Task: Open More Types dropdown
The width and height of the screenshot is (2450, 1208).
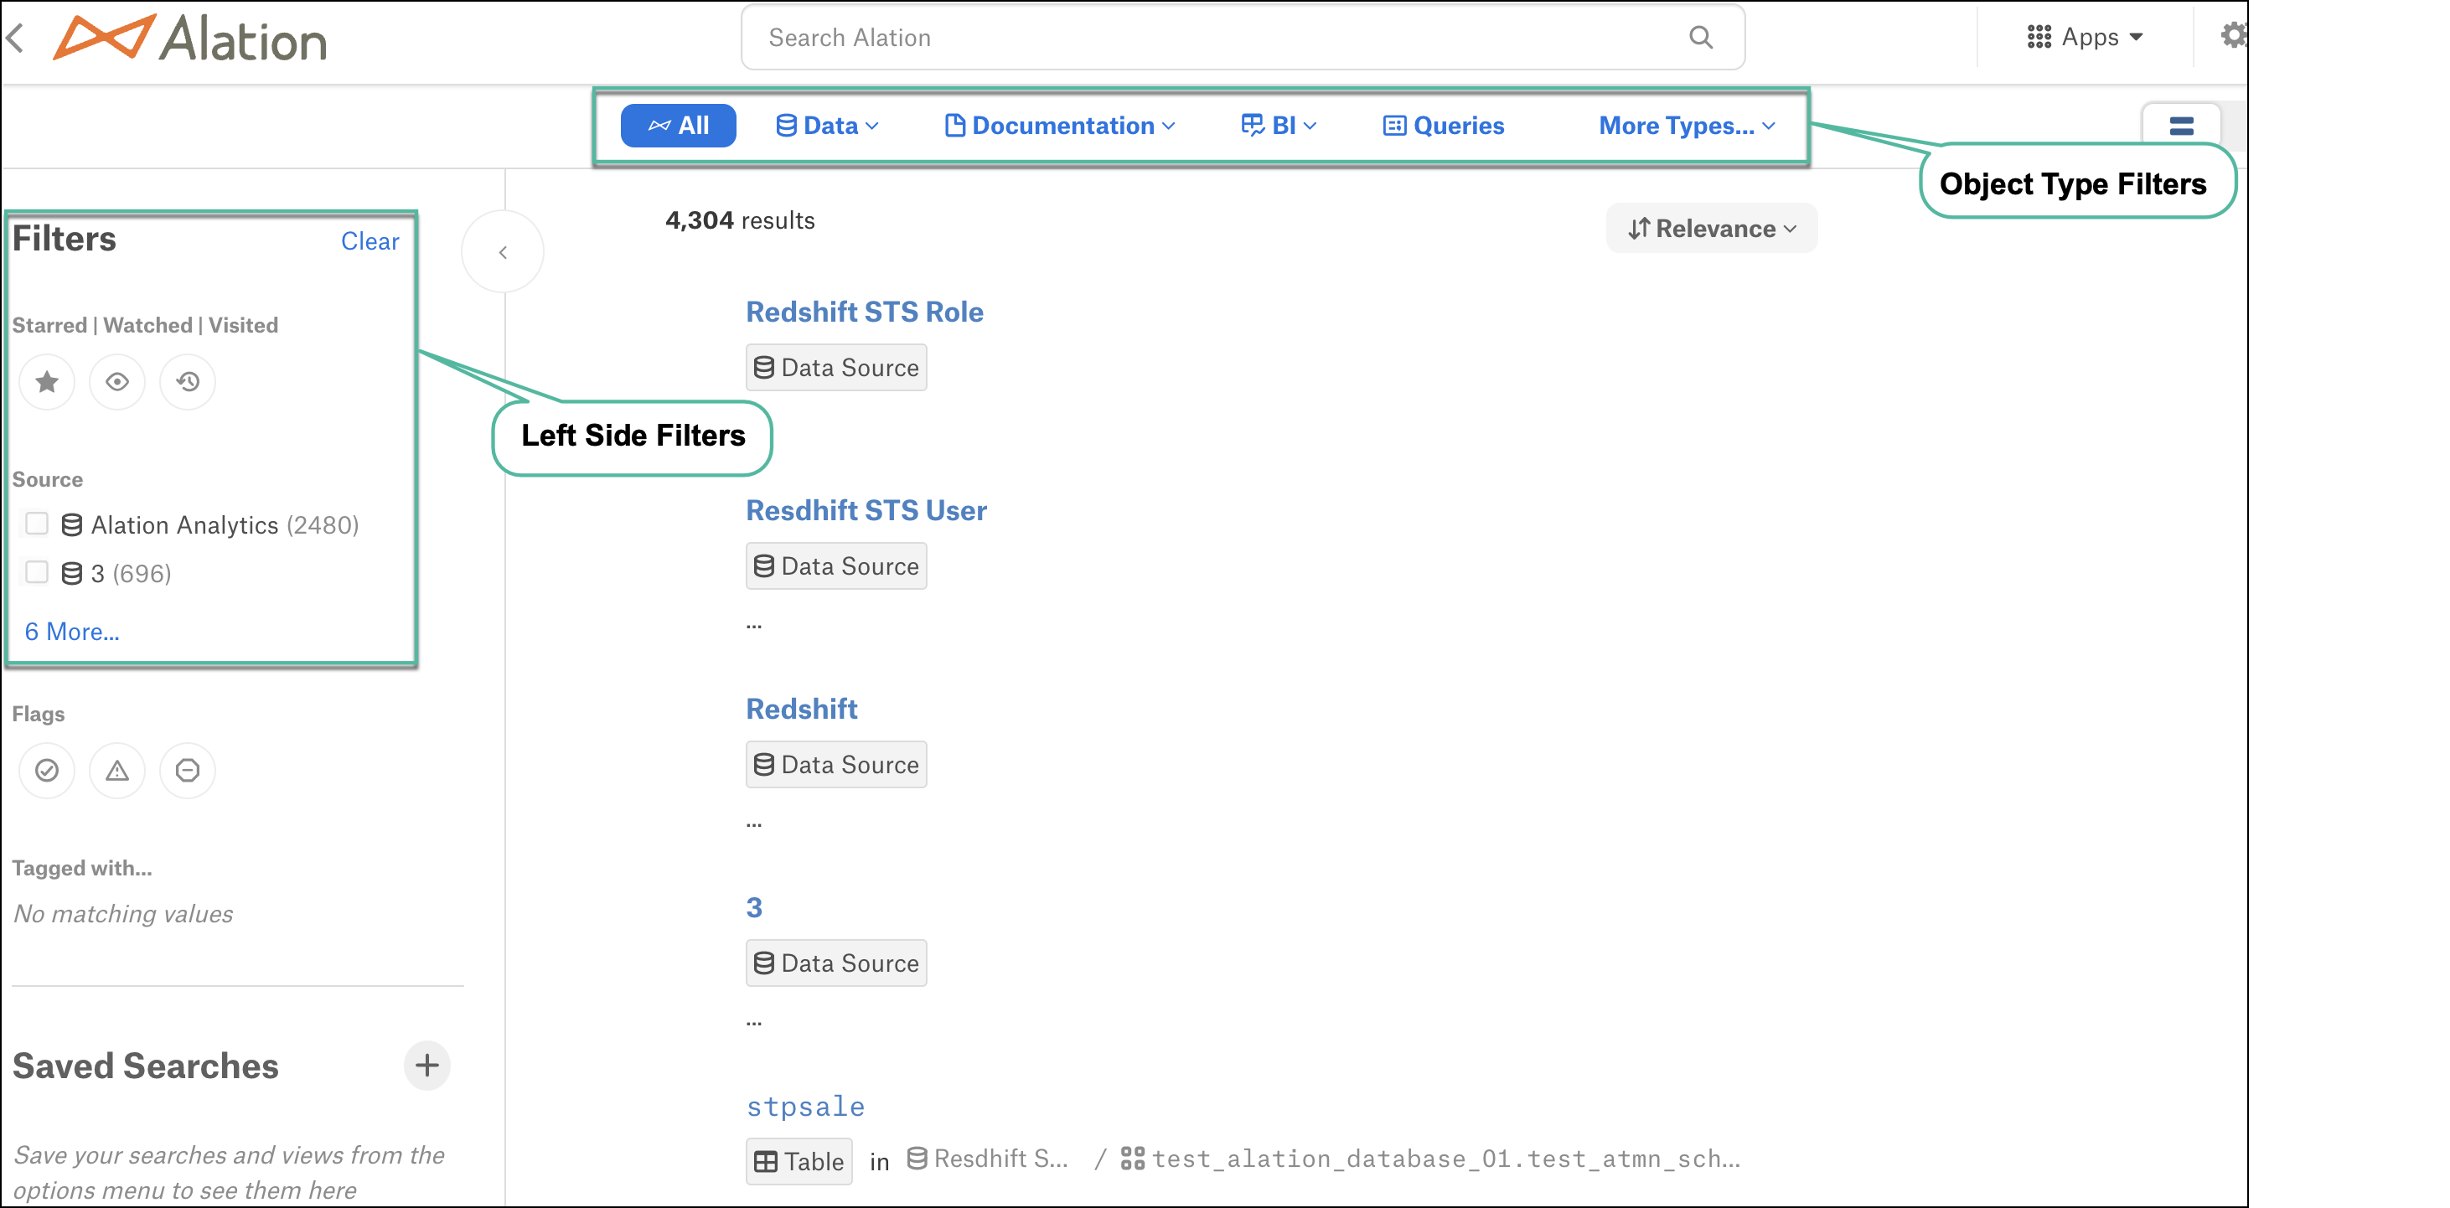Action: tap(1688, 126)
